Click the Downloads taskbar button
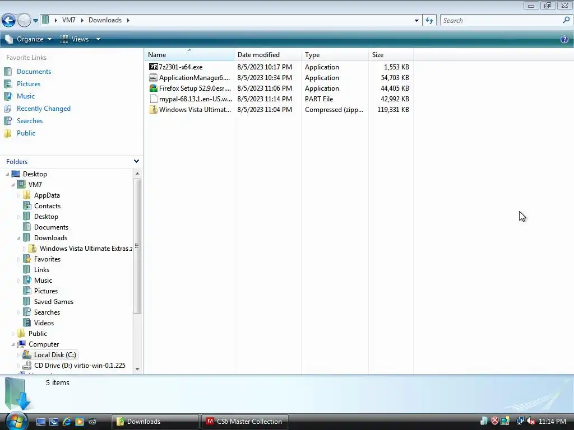 click(155, 422)
